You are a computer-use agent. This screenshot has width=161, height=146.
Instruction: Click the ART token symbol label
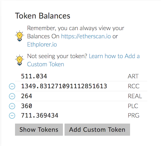[x=133, y=76]
